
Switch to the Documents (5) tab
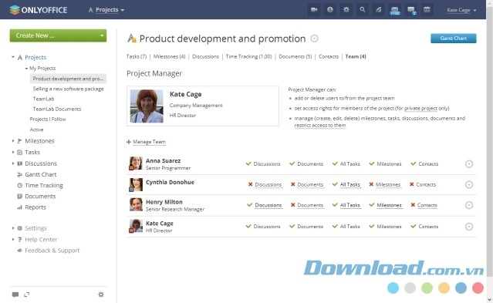[x=295, y=56]
